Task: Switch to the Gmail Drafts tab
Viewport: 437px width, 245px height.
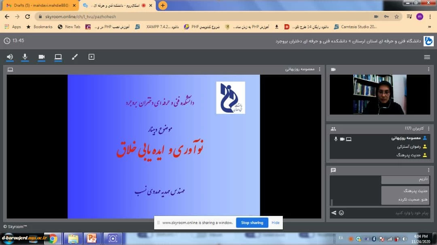Action: coord(40,5)
